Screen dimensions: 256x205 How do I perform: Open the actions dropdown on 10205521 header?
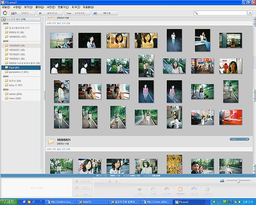pos(239,139)
